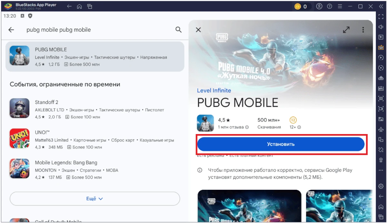Open the Media Manager folder icon
Screen dimensions: 387x223
[381, 120]
